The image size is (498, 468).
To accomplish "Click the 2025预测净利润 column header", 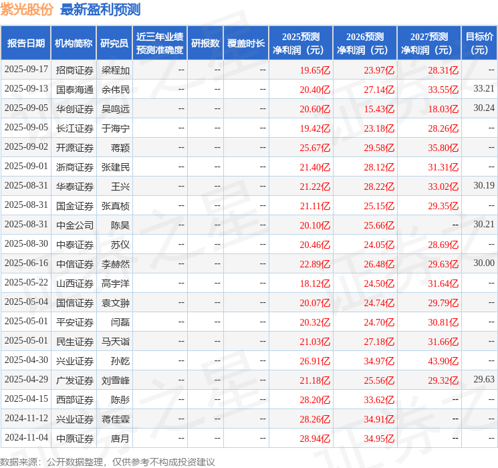I will tap(301, 43).
